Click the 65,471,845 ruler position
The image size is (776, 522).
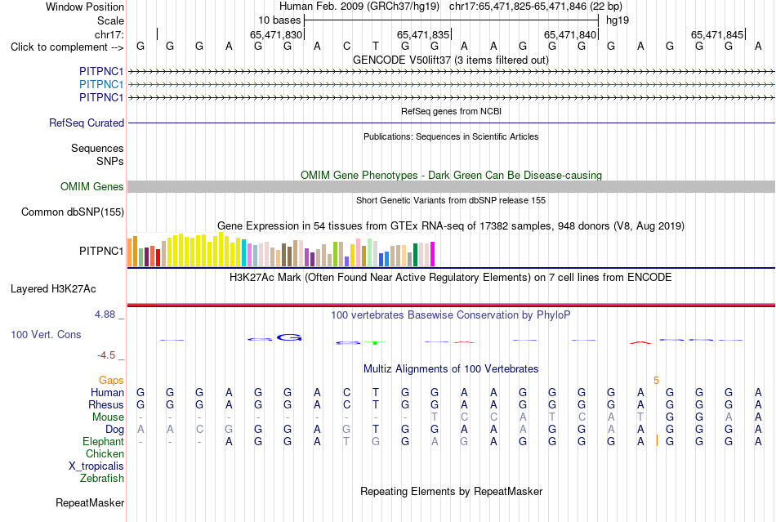pyautogui.click(x=717, y=34)
